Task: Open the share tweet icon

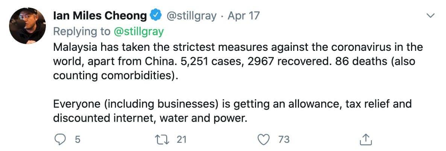Action: coord(365,139)
